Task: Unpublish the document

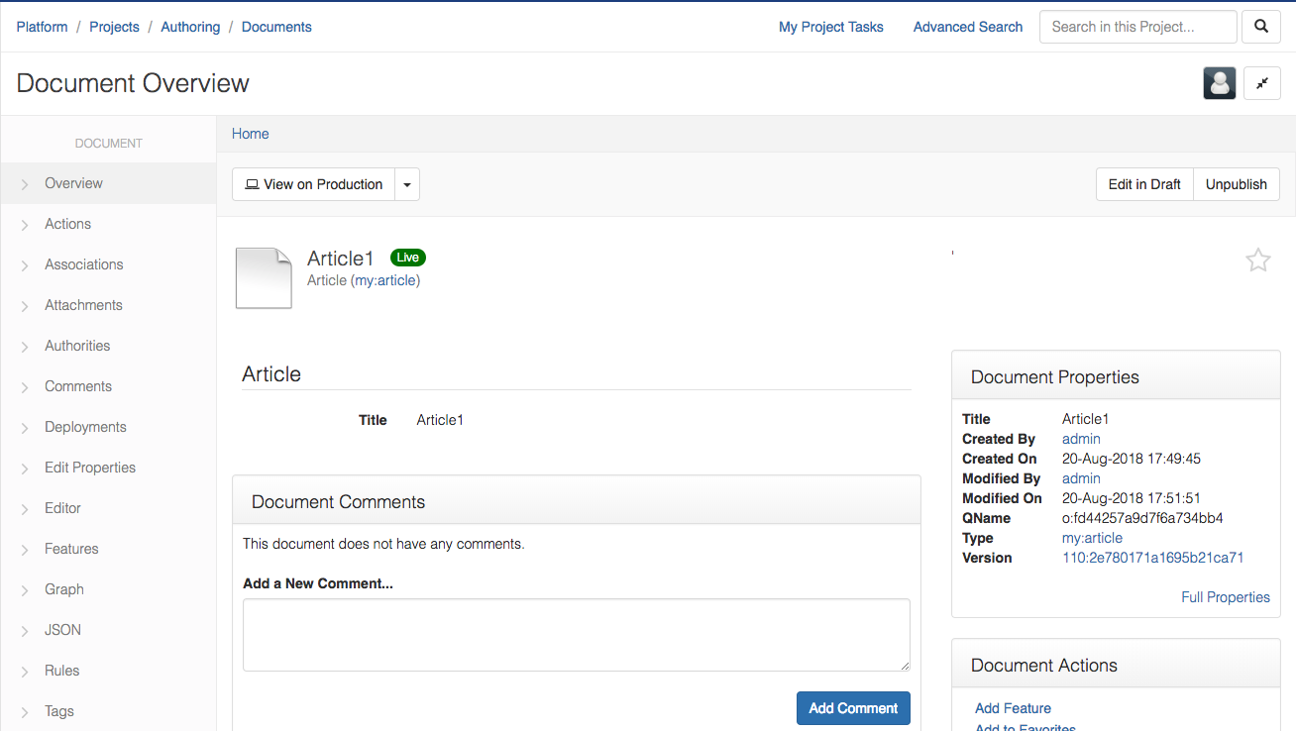Action: click(1236, 184)
